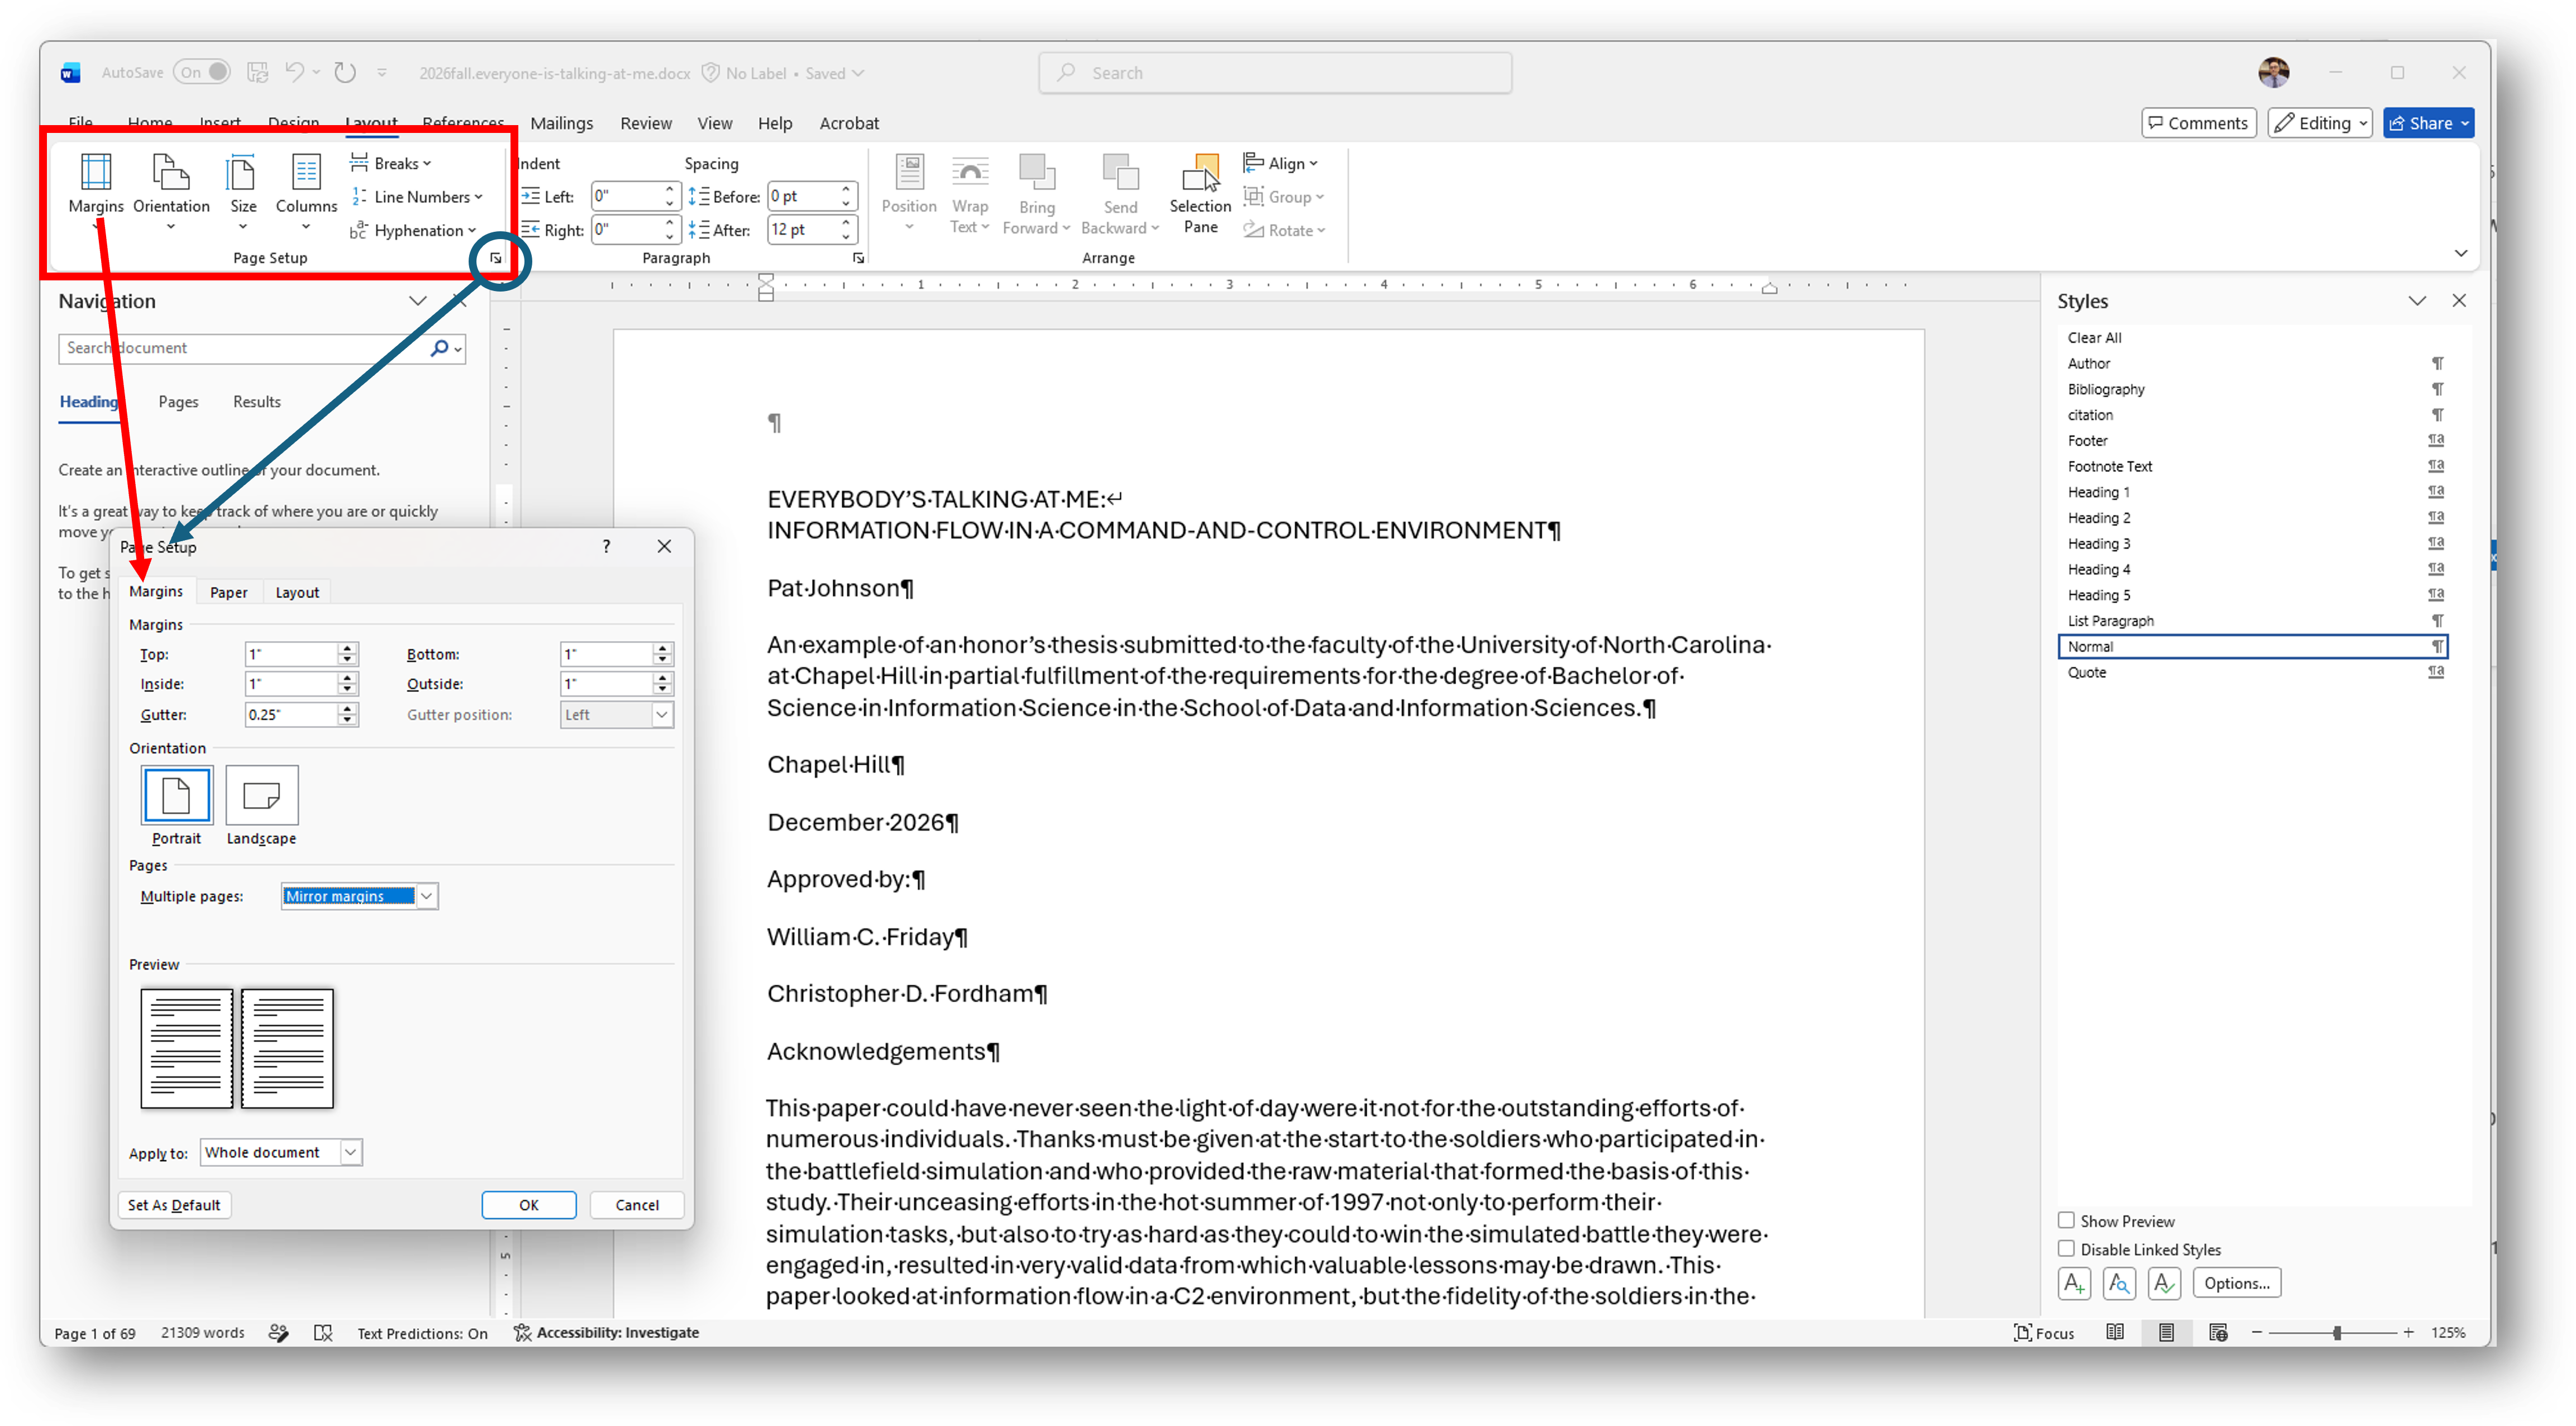2576x1426 pixels.
Task: Open the Multiple pages dropdown
Action: (426, 896)
